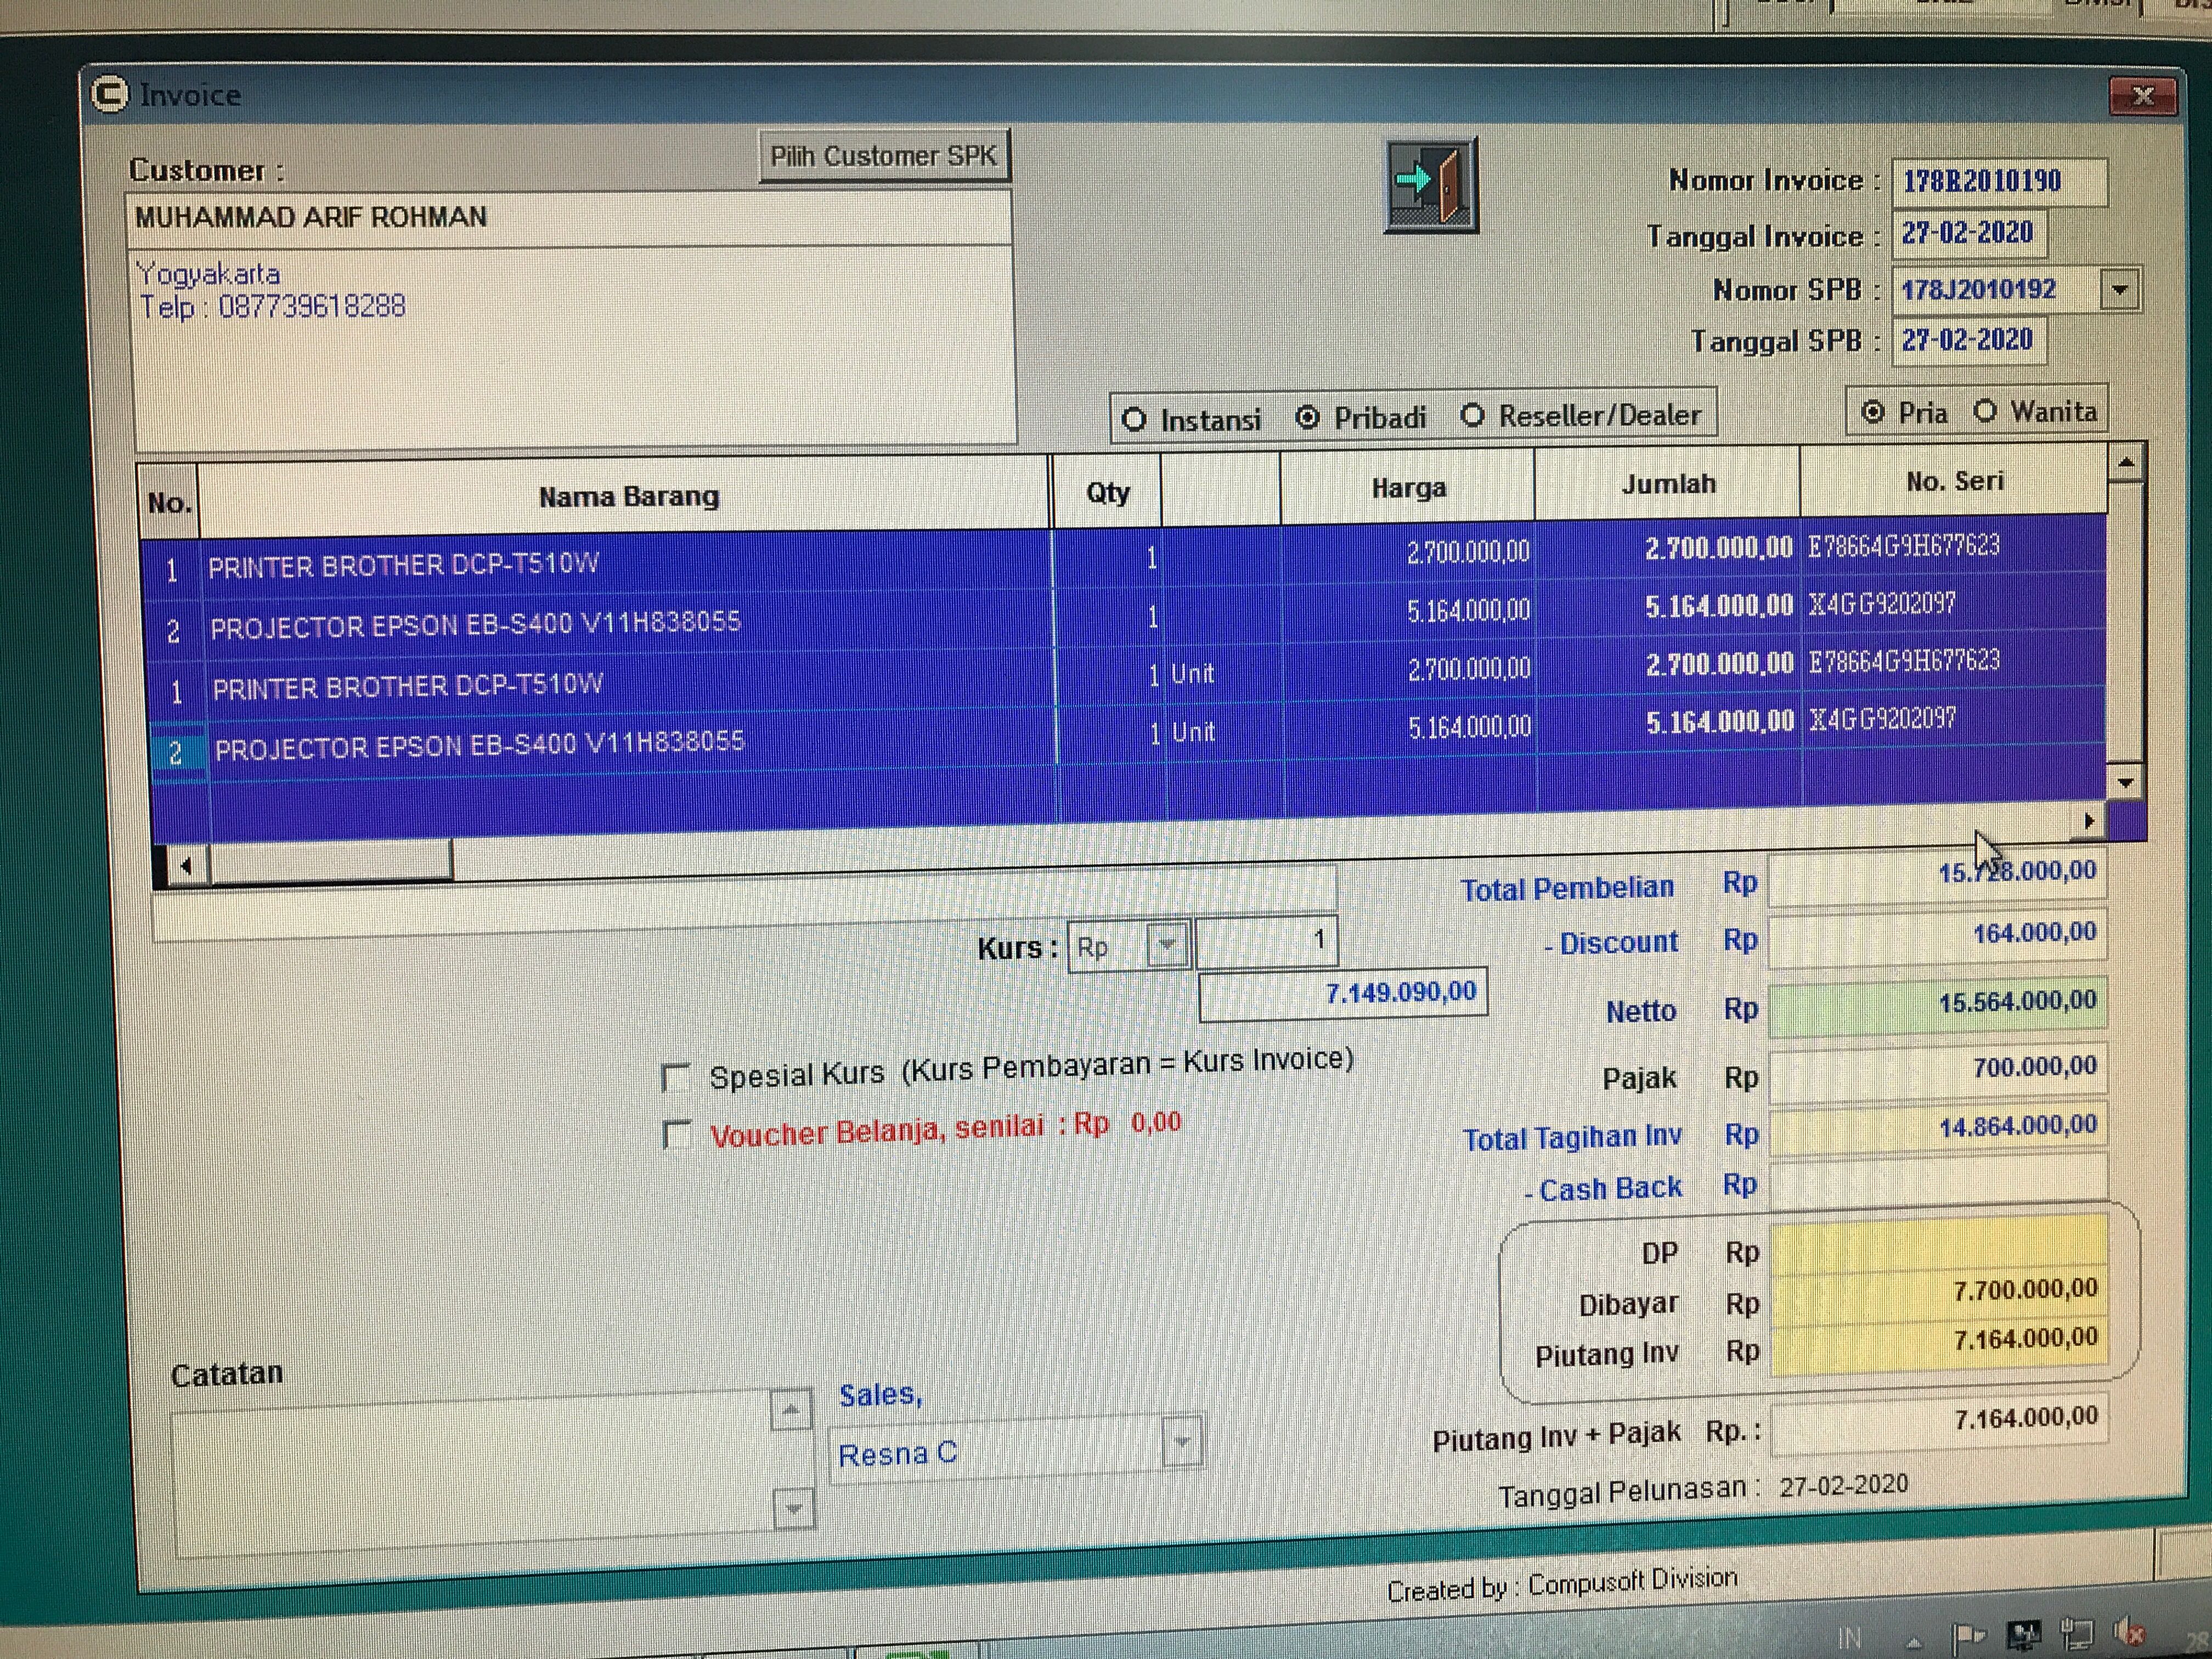The image size is (2212, 1659).
Task: Open the Nomor SPB dropdown
Action: [2119, 291]
